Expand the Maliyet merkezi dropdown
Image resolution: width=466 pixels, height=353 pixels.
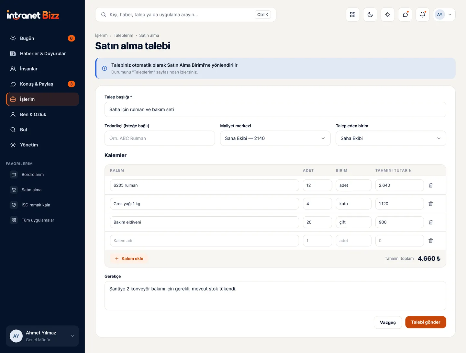pos(275,138)
